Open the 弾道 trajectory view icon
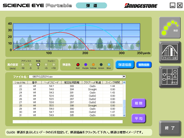Screen dimensions: 184x138 pos(170,28)
